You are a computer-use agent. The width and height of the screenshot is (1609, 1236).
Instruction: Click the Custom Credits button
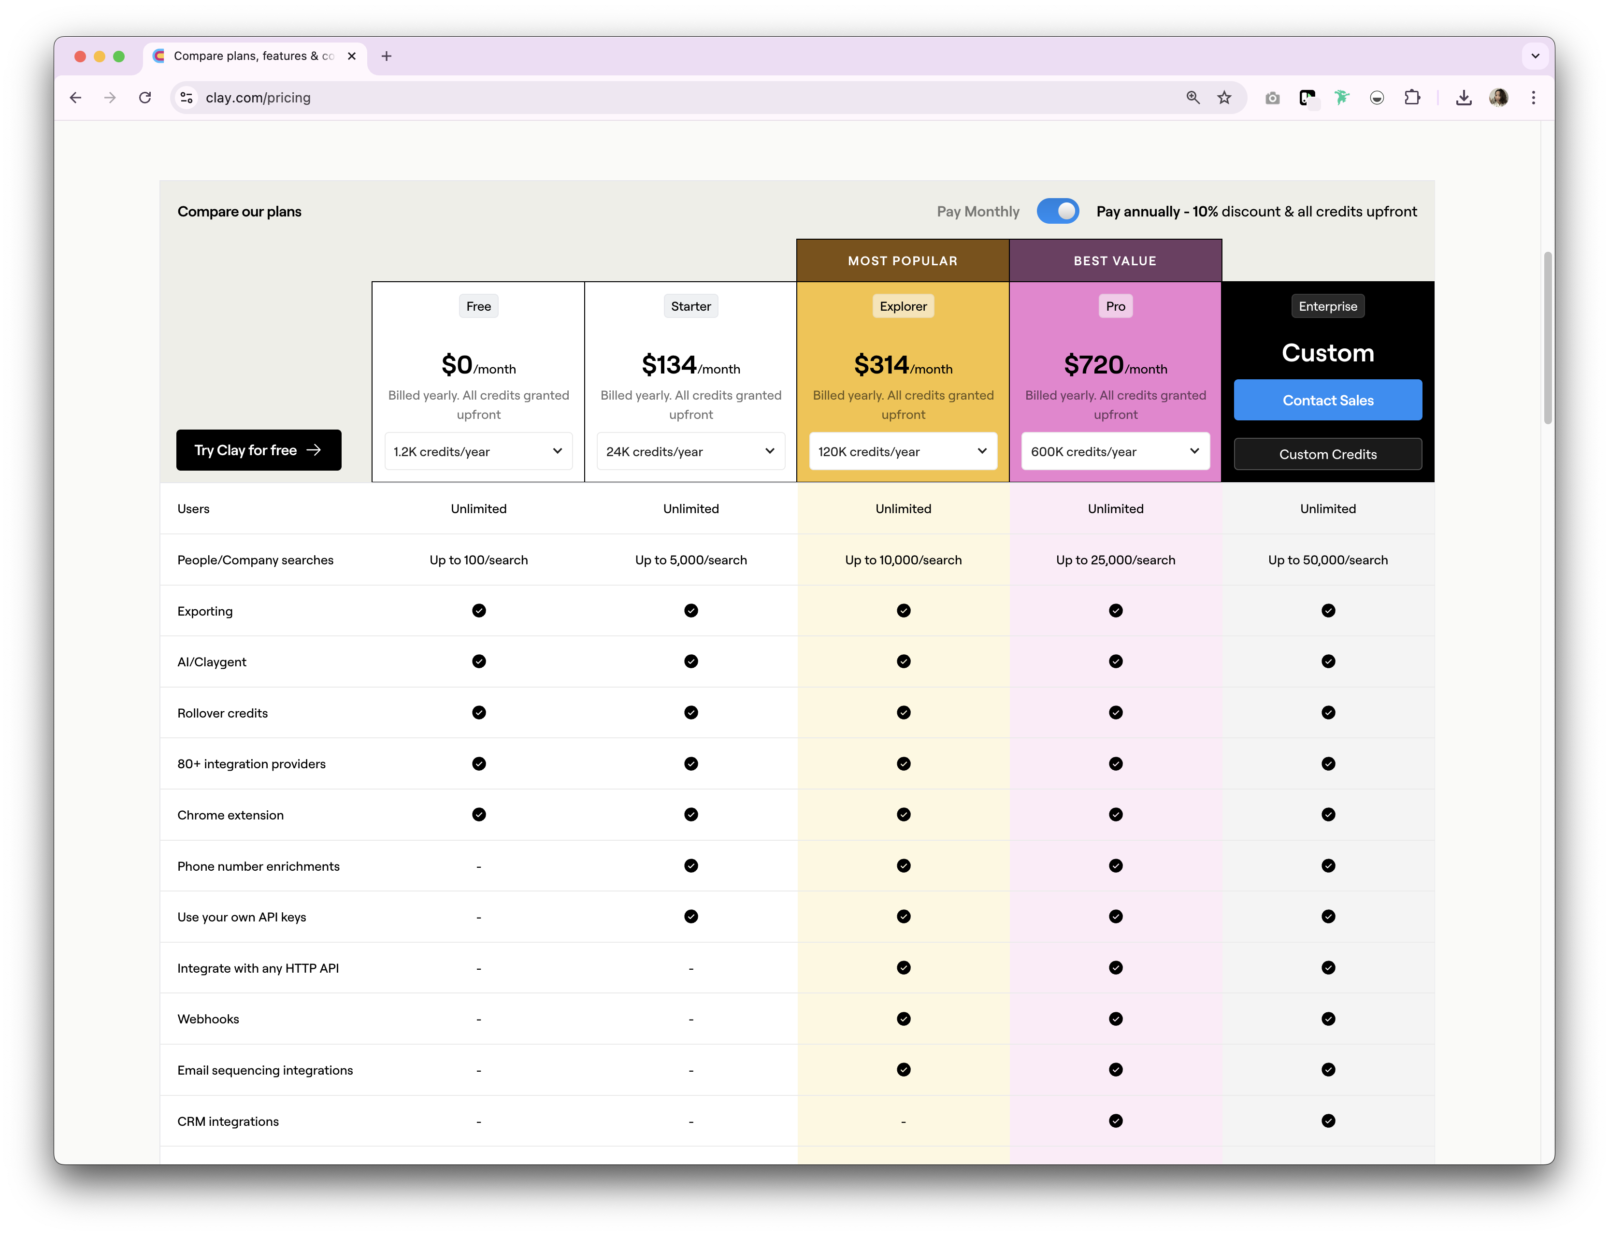click(1327, 454)
